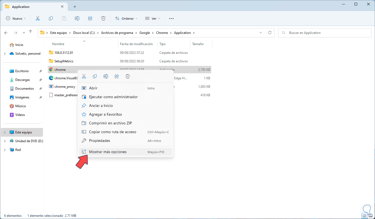Screen dimensions: 375x219
Task: Rename chrome using the context menu rename icon
Action: 106,76
